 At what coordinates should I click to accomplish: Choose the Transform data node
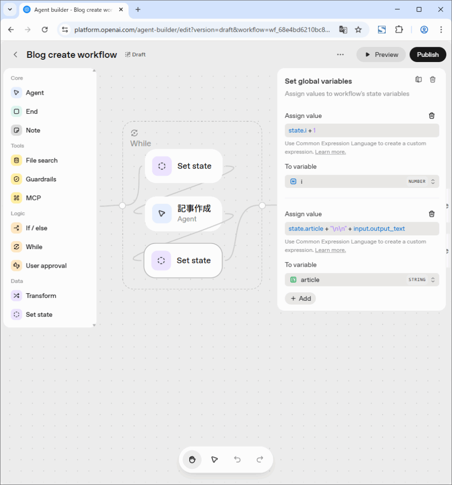(x=41, y=296)
